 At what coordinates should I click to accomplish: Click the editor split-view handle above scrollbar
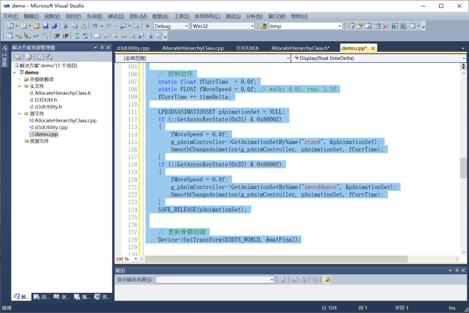[463, 66]
